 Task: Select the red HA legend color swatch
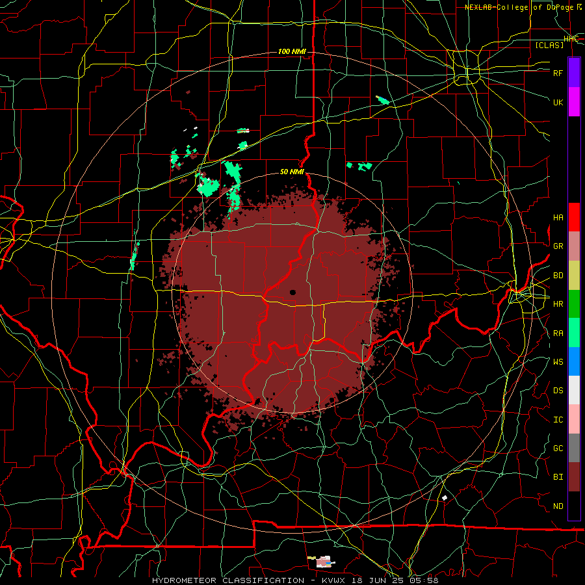tap(574, 217)
